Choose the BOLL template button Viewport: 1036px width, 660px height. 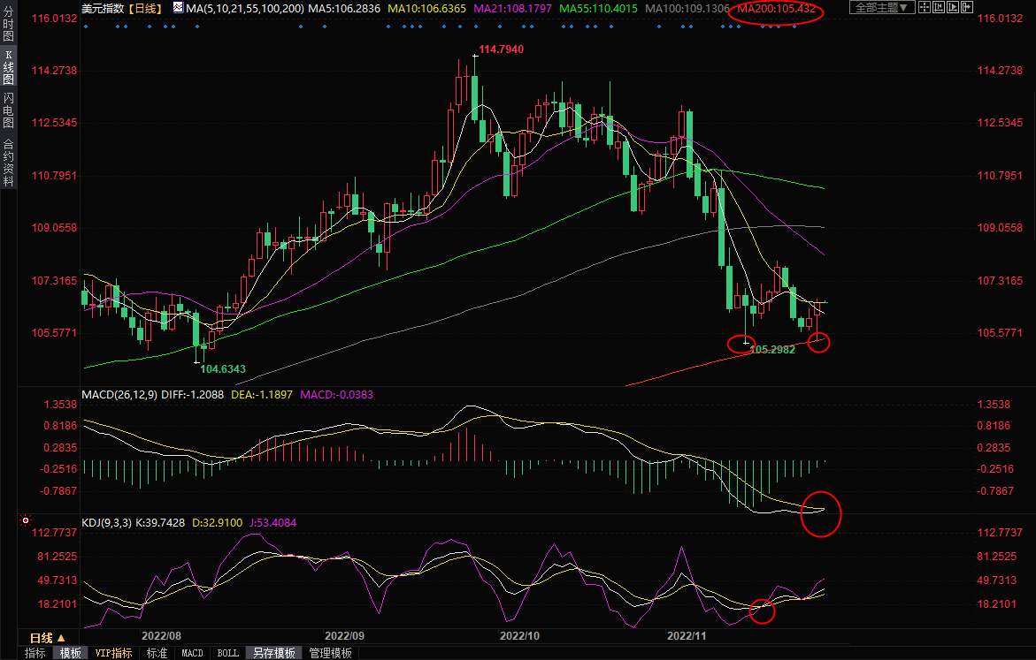click(227, 653)
